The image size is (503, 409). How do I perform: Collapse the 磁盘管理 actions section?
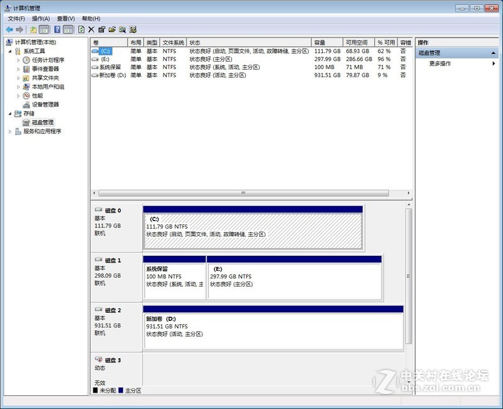pyautogui.click(x=494, y=53)
